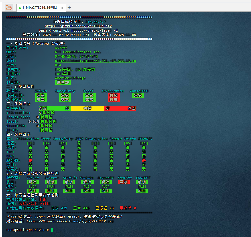Click the TikTok 解锁 status badge
Viewport: 251px width, 237px height.
point(32,182)
